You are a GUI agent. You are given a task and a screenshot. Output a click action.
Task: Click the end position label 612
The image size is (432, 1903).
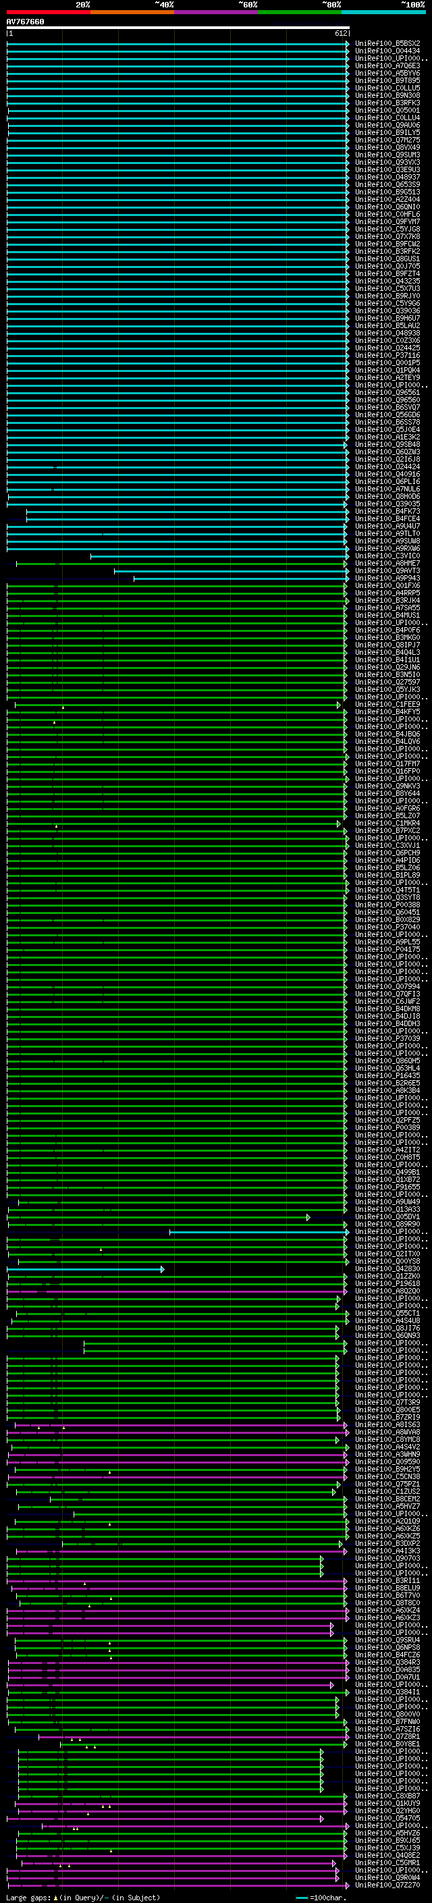tap(340, 33)
